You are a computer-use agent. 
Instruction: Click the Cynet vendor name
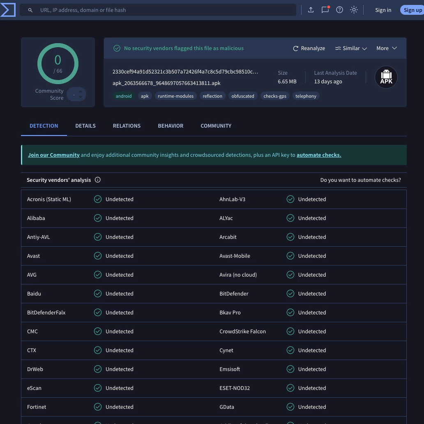(226, 351)
